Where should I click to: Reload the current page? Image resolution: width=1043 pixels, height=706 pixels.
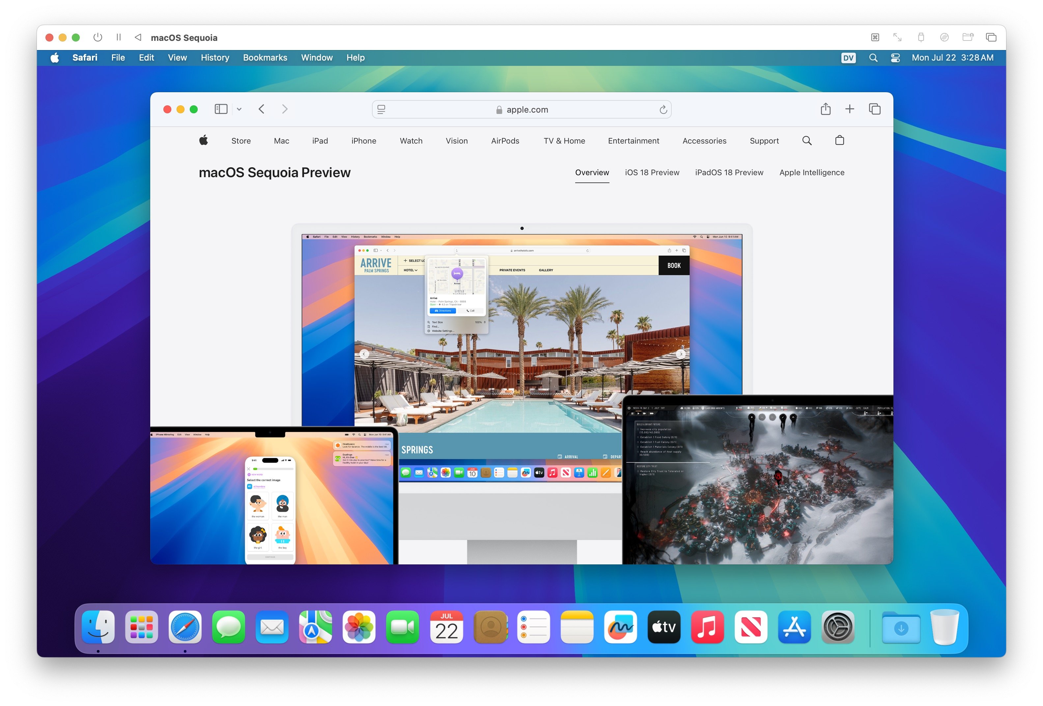pyautogui.click(x=663, y=109)
